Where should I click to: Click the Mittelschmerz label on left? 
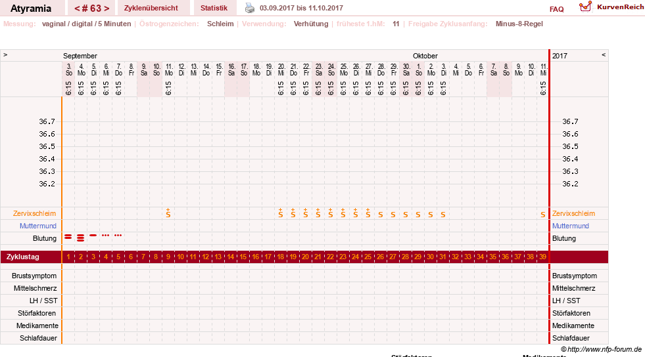pyautogui.click(x=35, y=288)
